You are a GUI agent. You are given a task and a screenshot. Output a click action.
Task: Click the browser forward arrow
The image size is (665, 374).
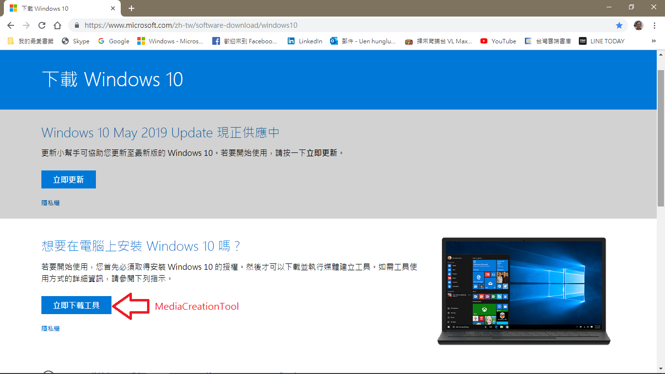(x=26, y=25)
